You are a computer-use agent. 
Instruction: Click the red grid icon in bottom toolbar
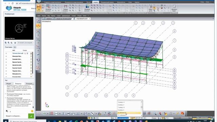[51, 114]
